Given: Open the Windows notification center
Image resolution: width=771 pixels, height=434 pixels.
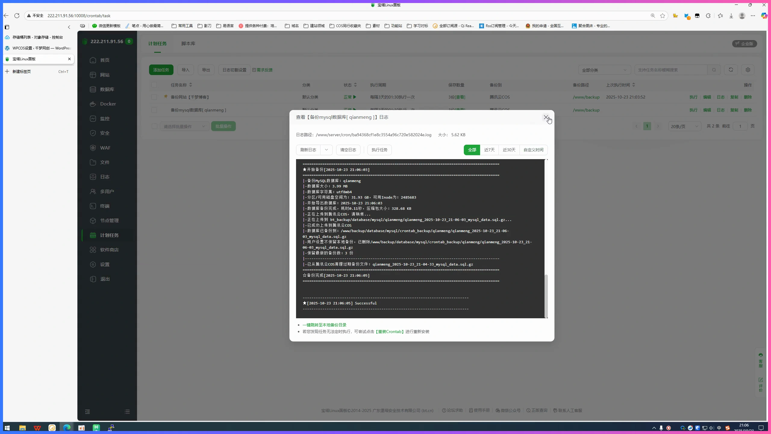Looking at the screenshot, I should click(761, 428).
